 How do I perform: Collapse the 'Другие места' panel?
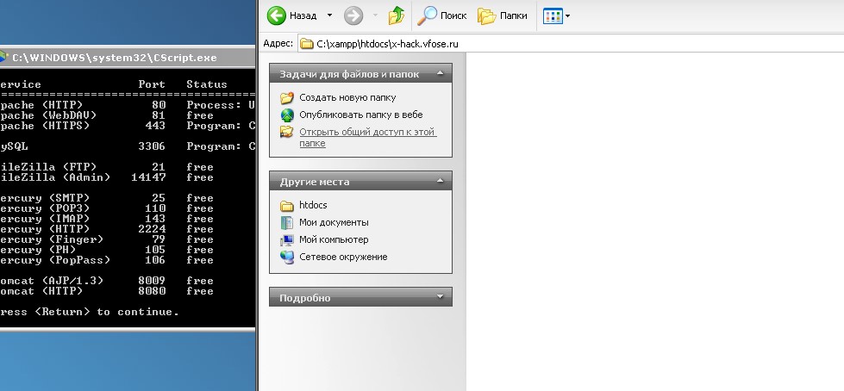[x=440, y=182]
